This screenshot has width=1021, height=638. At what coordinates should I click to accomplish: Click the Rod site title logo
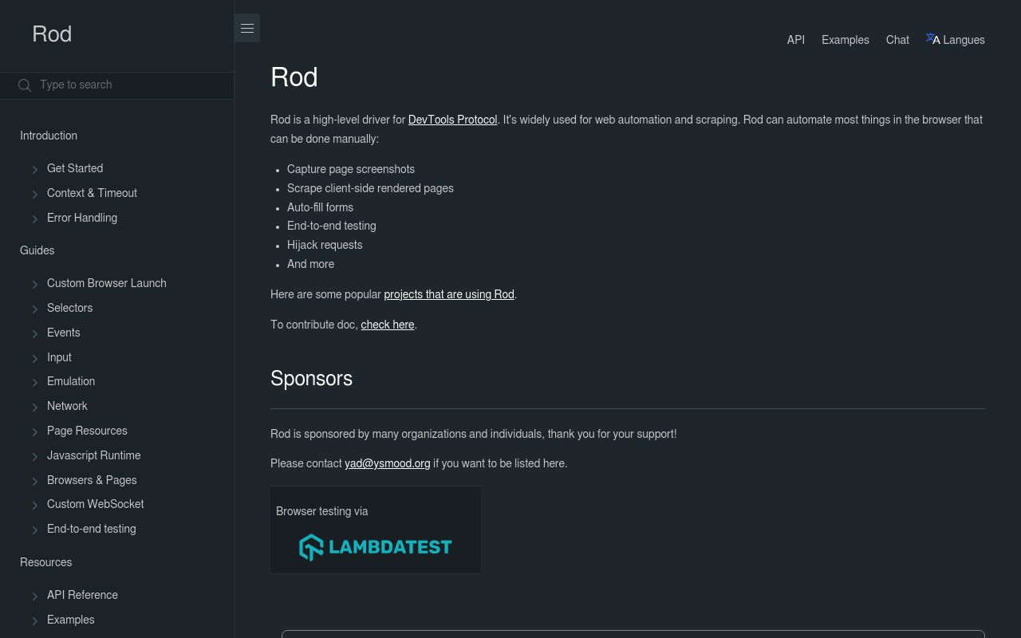coord(52,34)
